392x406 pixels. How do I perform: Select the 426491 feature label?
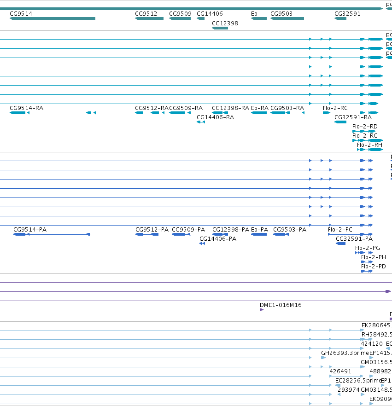pyautogui.click(x=340, y=371)
